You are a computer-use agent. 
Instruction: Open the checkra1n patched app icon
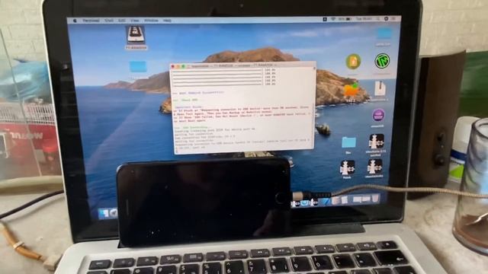(x=376, y=142)
